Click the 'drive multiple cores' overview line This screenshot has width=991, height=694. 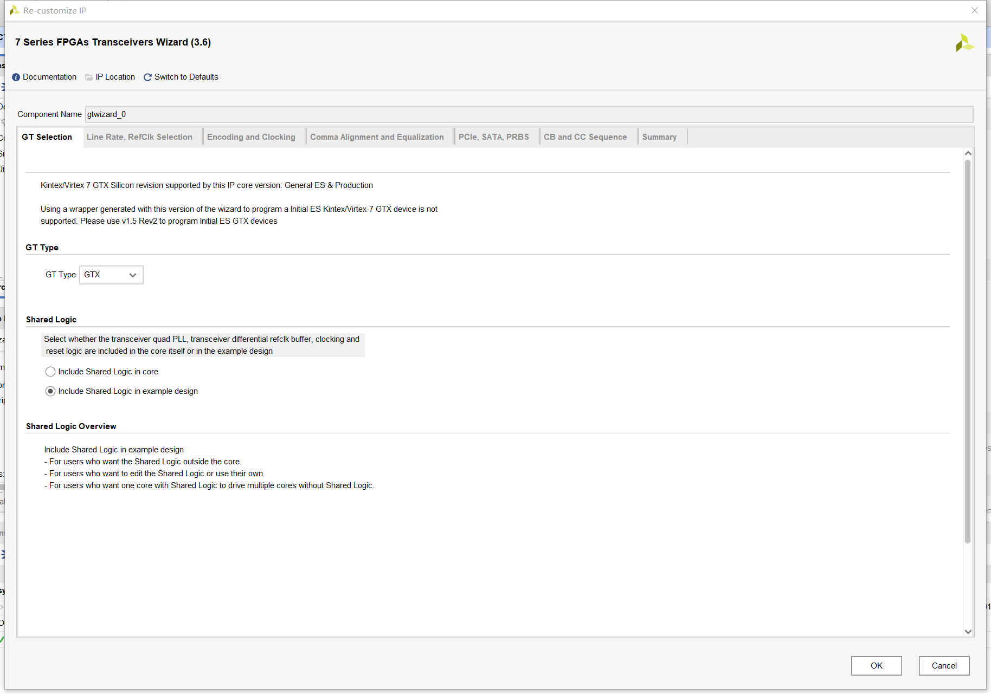(209, 485)
